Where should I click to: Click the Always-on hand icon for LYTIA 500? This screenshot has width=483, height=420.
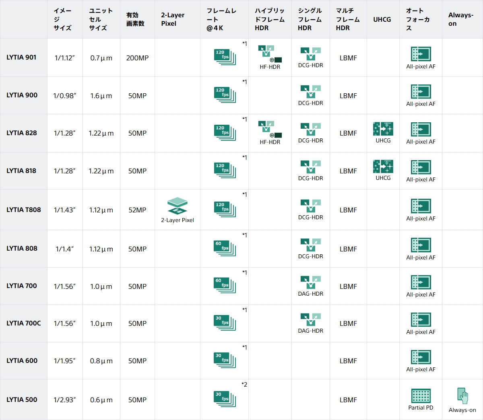pyautogui.click(x=463, y=396)
